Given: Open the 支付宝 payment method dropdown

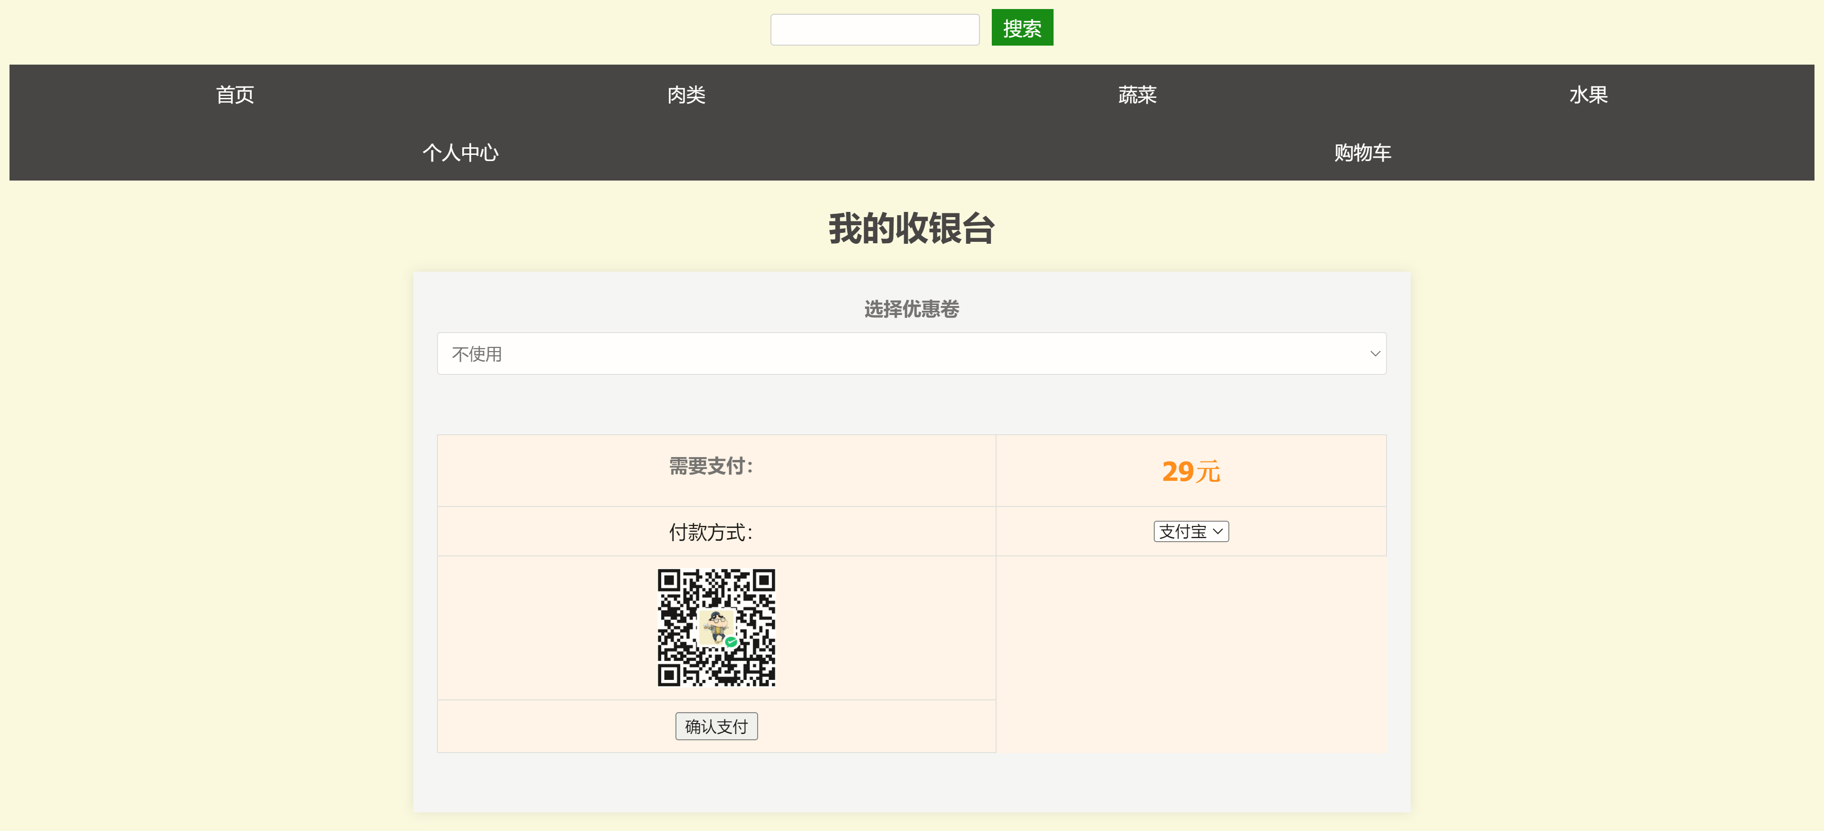Looking at the screenshot, I should 1191,531.
